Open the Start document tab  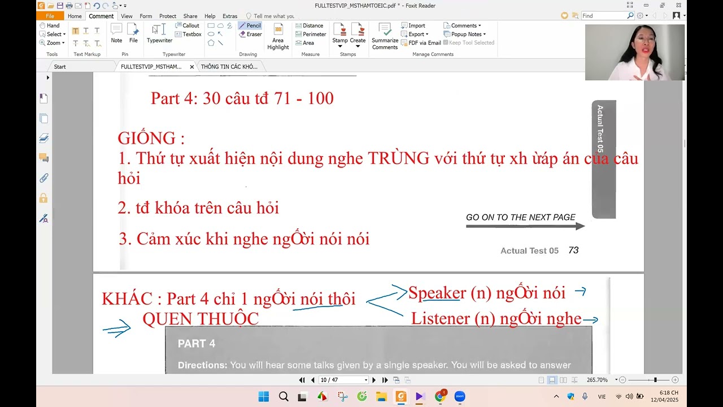(x=60, y=66)
